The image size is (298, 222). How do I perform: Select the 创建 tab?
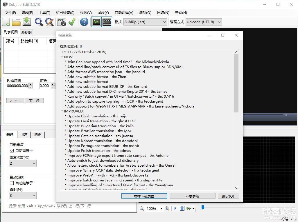(x=24, y=134)
